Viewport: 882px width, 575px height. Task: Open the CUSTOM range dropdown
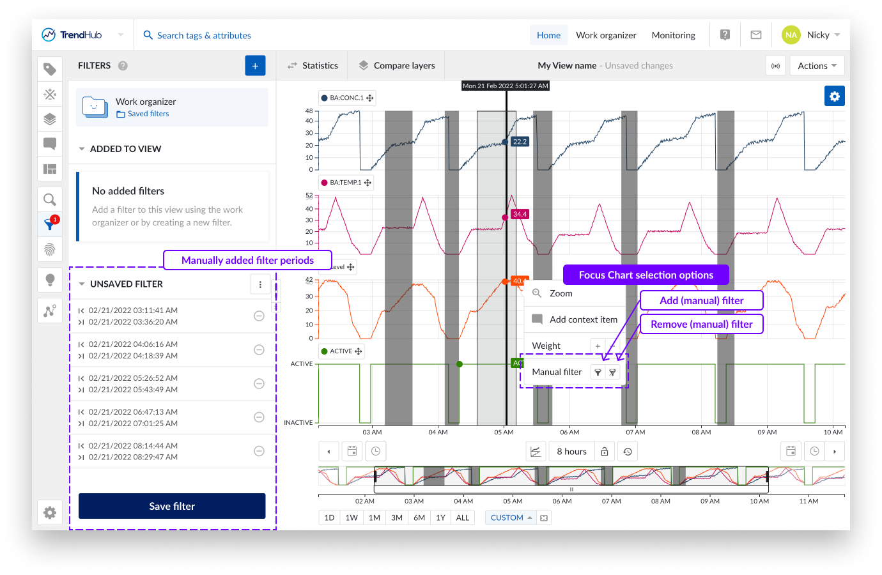click(511, 518)
